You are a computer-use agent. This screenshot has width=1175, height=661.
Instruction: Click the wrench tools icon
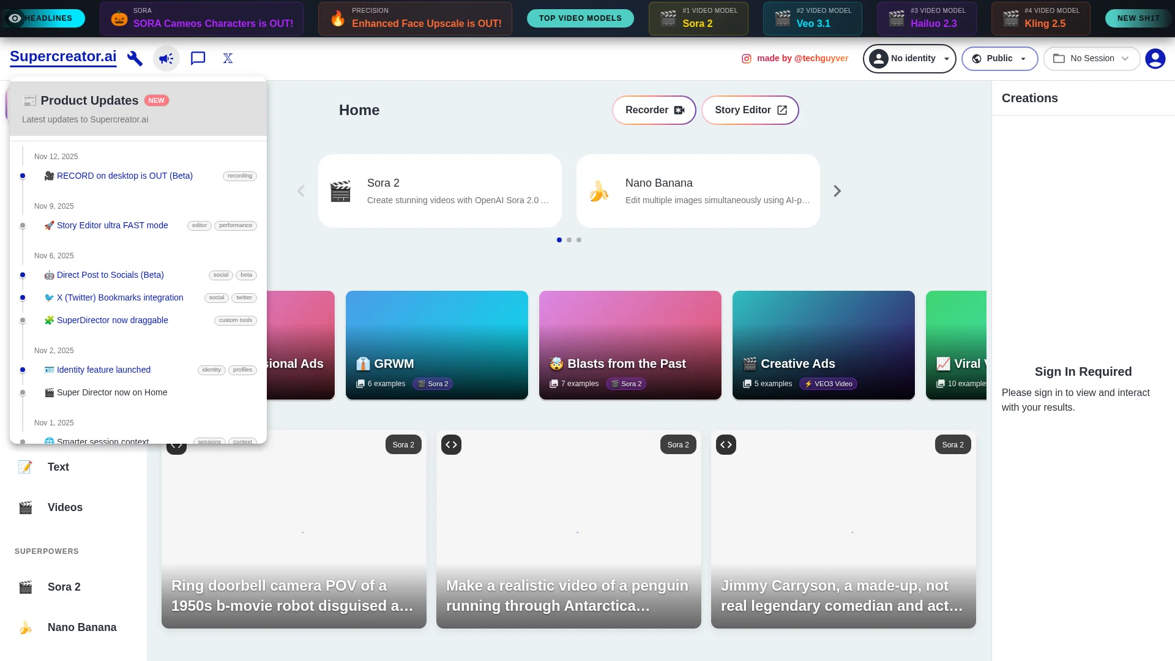(135, 58)
